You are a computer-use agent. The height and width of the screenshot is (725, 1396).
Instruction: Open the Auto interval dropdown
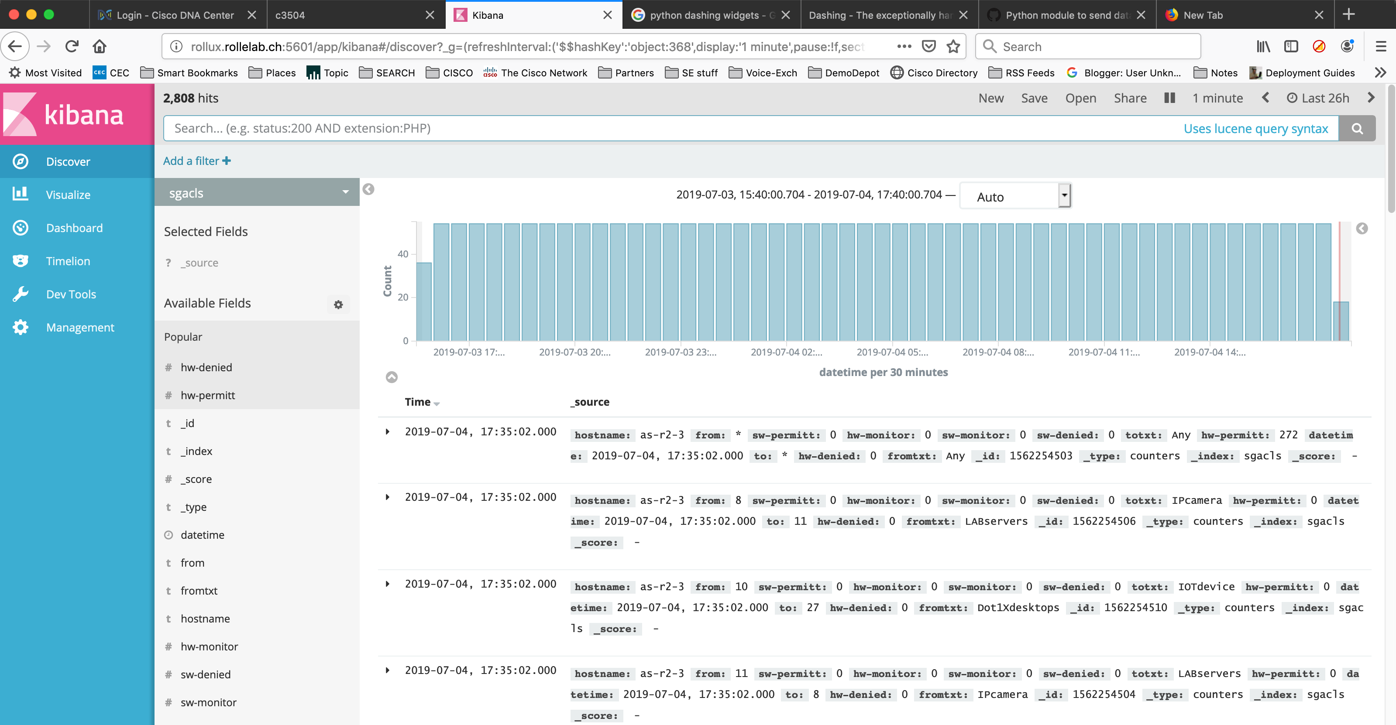1014,196
